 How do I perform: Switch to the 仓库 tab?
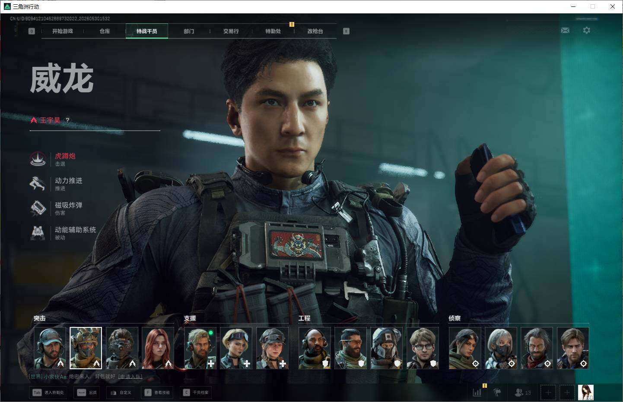pyautogui.click(x=105, y=31)
